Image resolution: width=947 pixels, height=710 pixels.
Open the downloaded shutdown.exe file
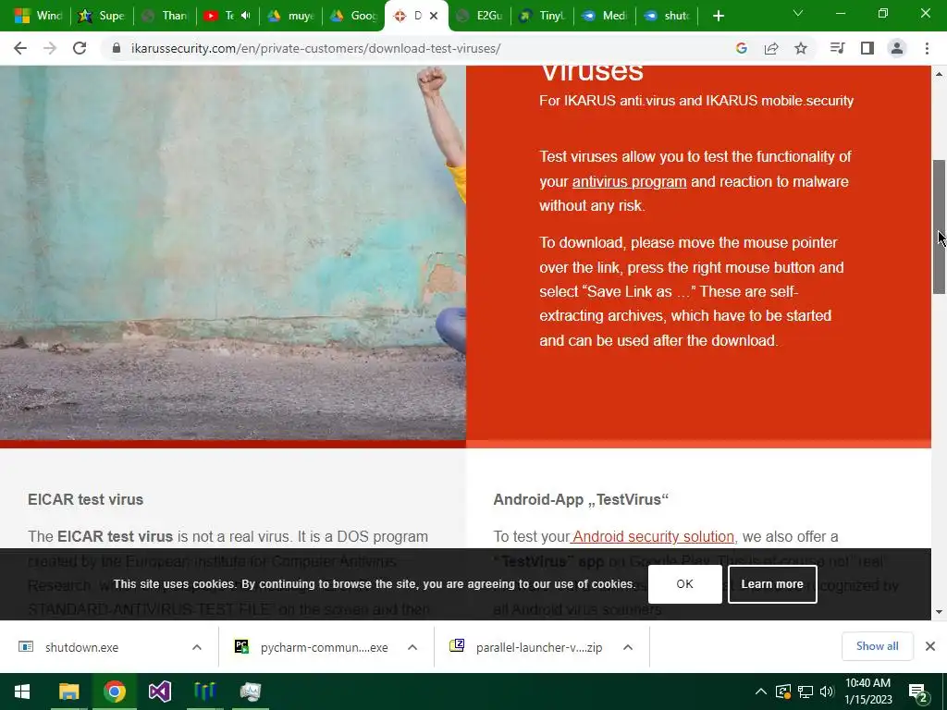(x=81, y=647)
